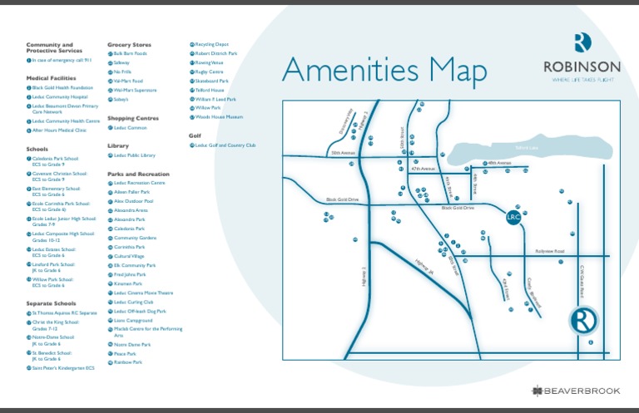
Task: Click the number bullet beside Leduc Golf and Country Club
Action: pyautogui.click(x=191, y=145)
